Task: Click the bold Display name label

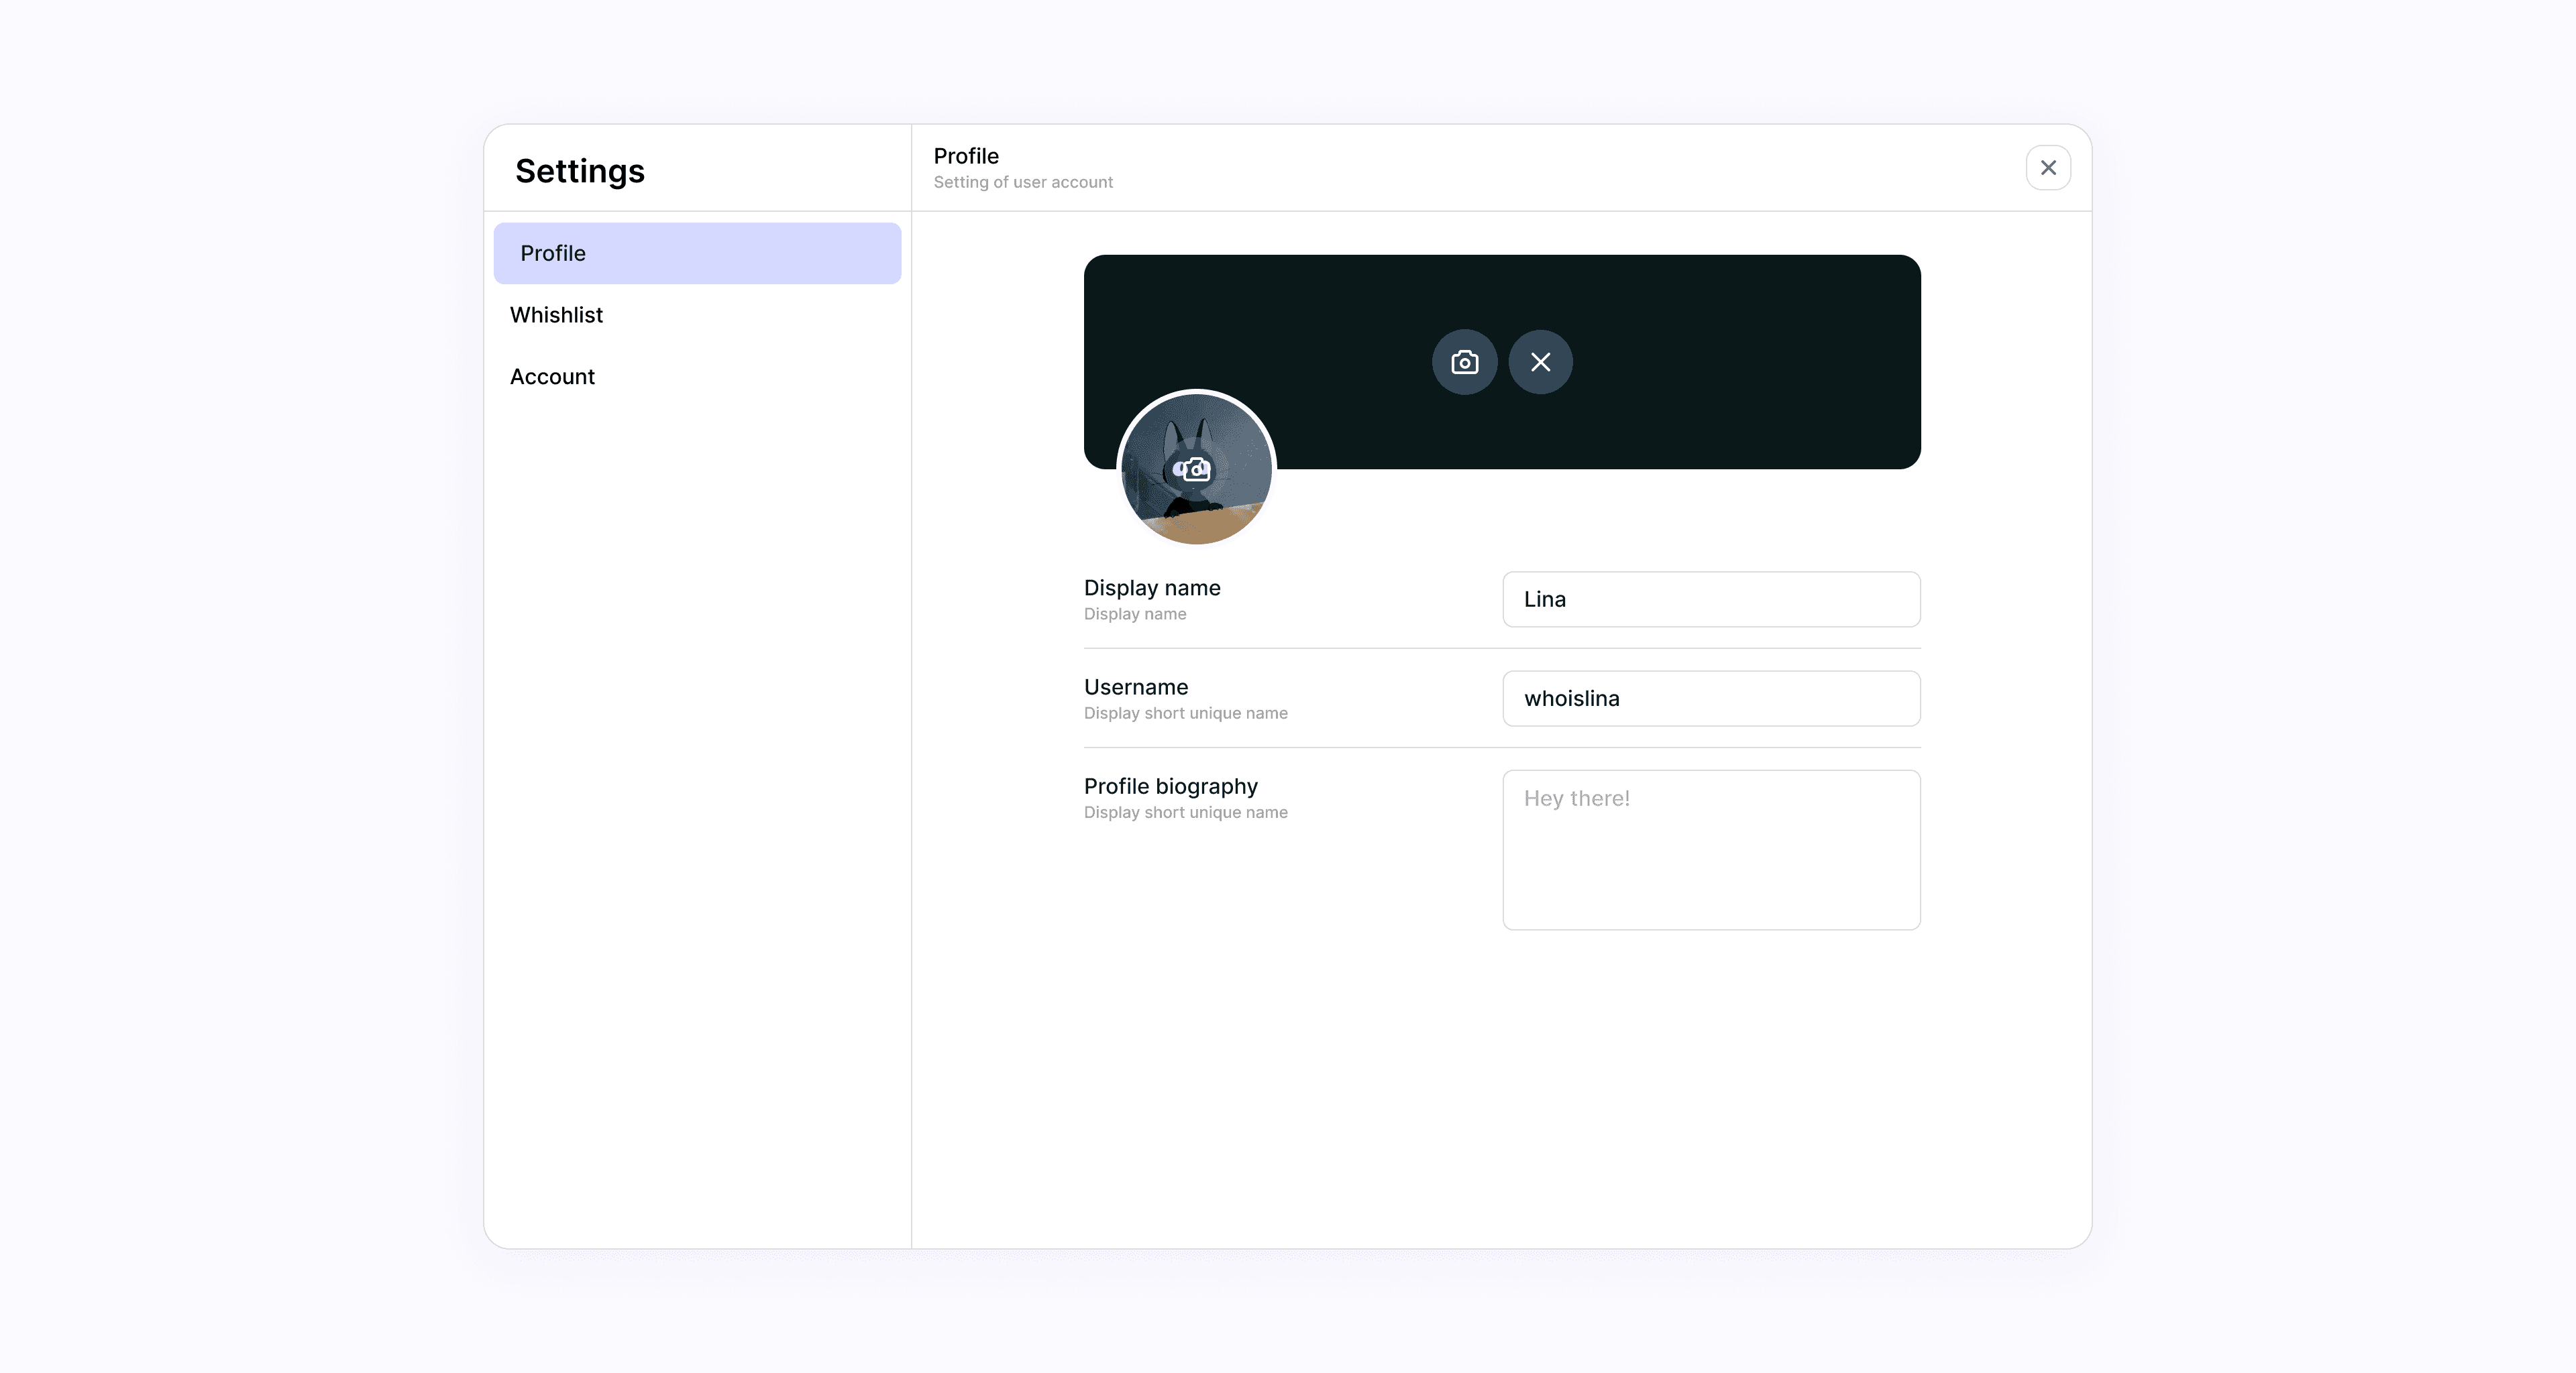Action: 1152,587
